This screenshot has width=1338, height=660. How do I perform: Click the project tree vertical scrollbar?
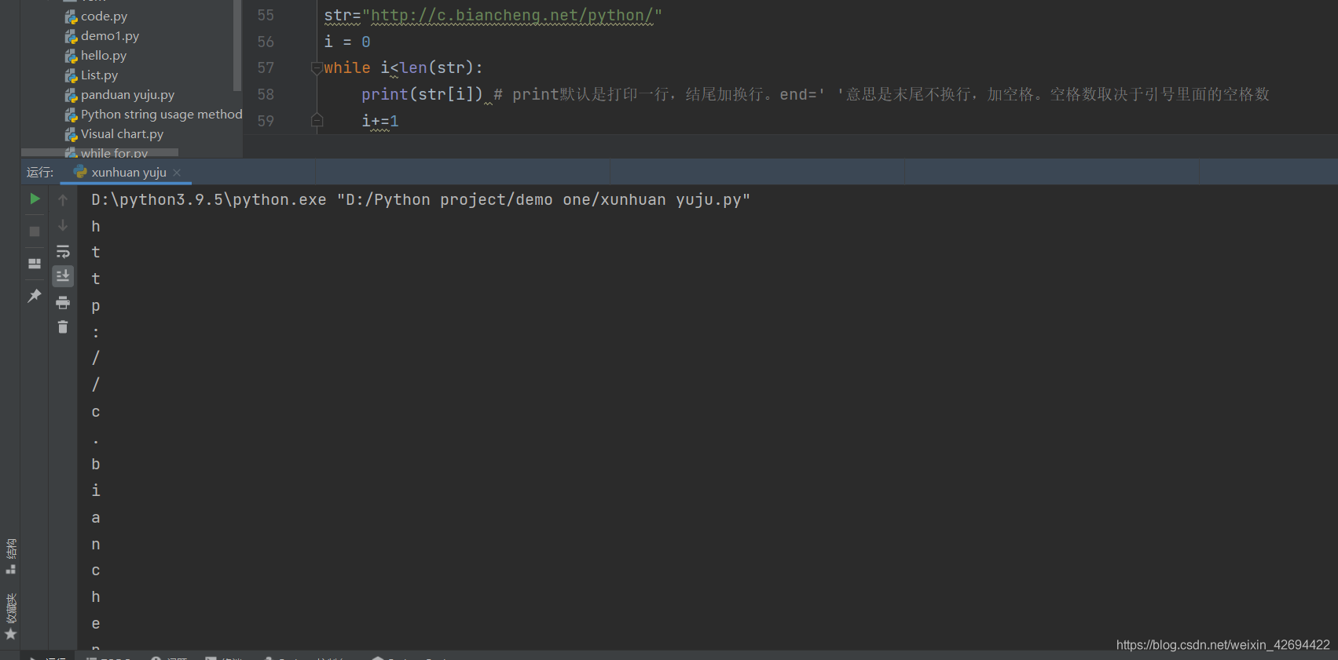pos(237,45)
